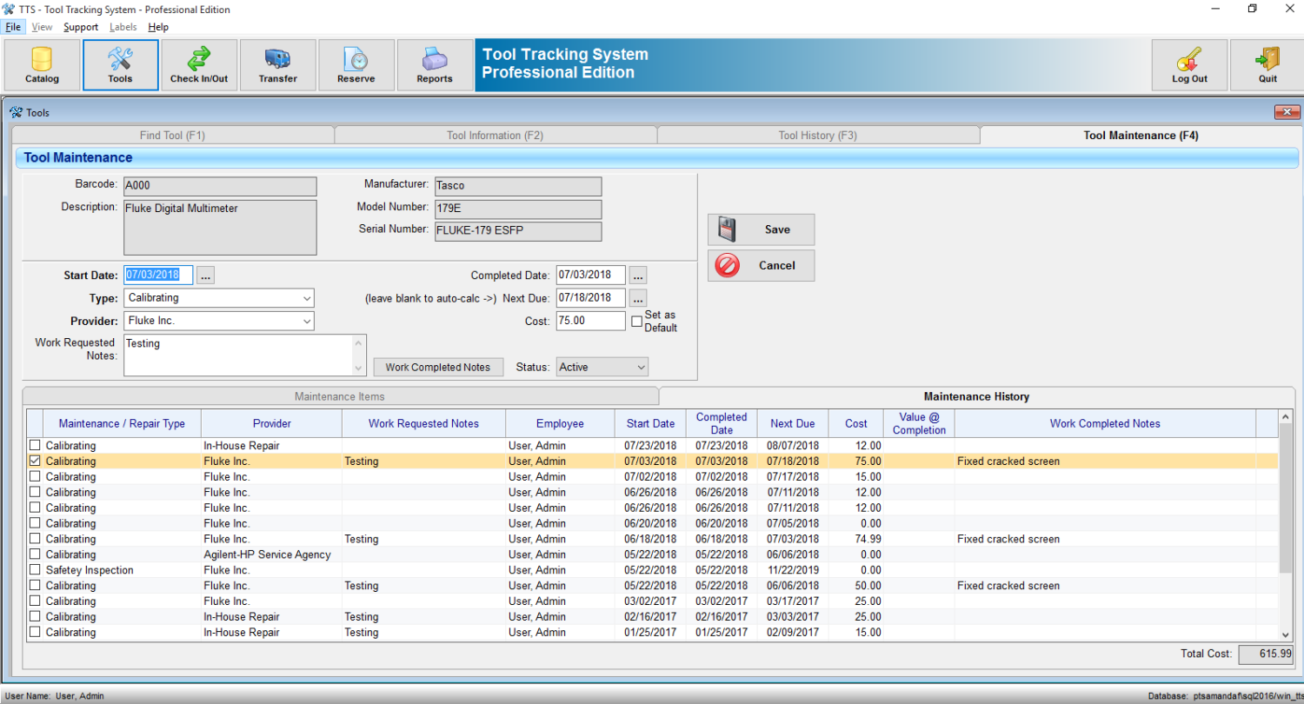Image resolution: width=1304 pixels, height=704 pixels.
Task: Check the Set as Default checkbox
Action: pos(637,321)
